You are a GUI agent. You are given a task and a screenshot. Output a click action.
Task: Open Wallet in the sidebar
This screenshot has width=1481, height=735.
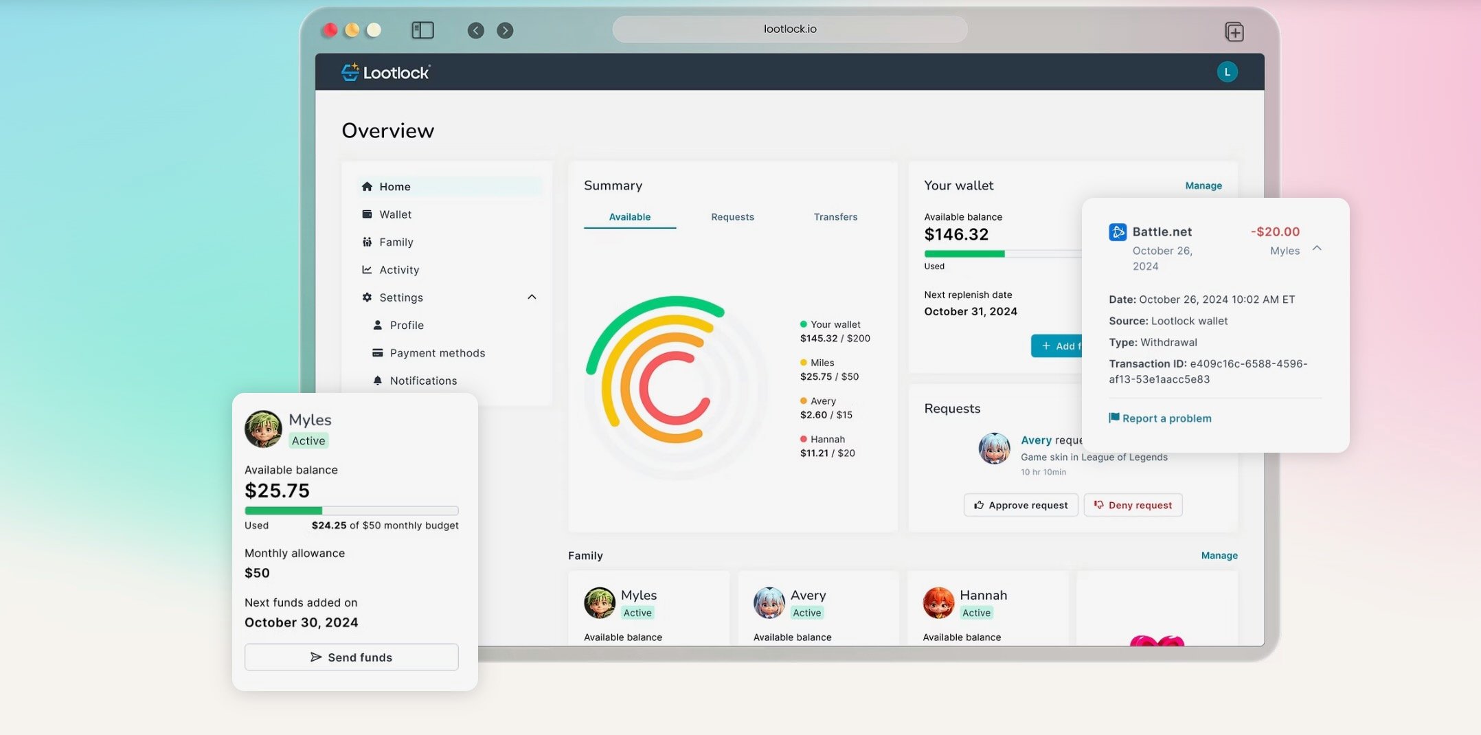pyautogui.click(x=395, y=214)
